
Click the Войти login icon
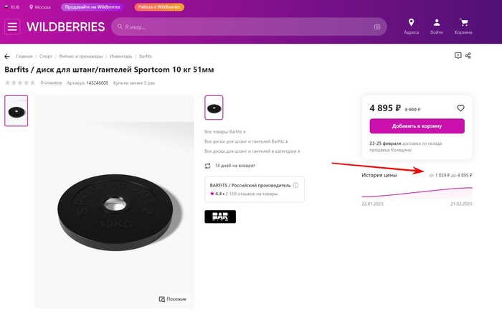click(437, 26)
